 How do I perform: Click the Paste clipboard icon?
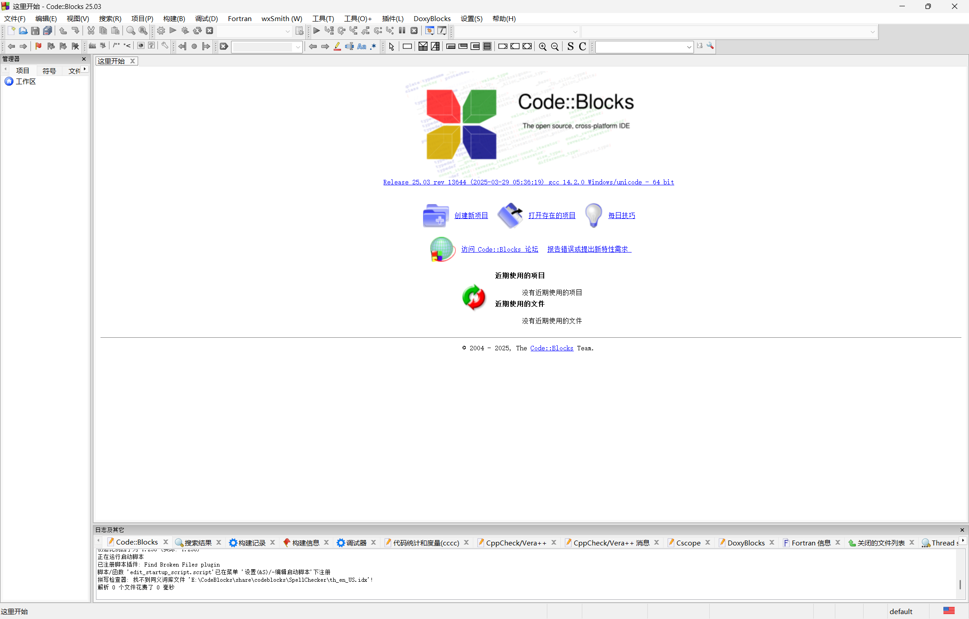(115, 31)
